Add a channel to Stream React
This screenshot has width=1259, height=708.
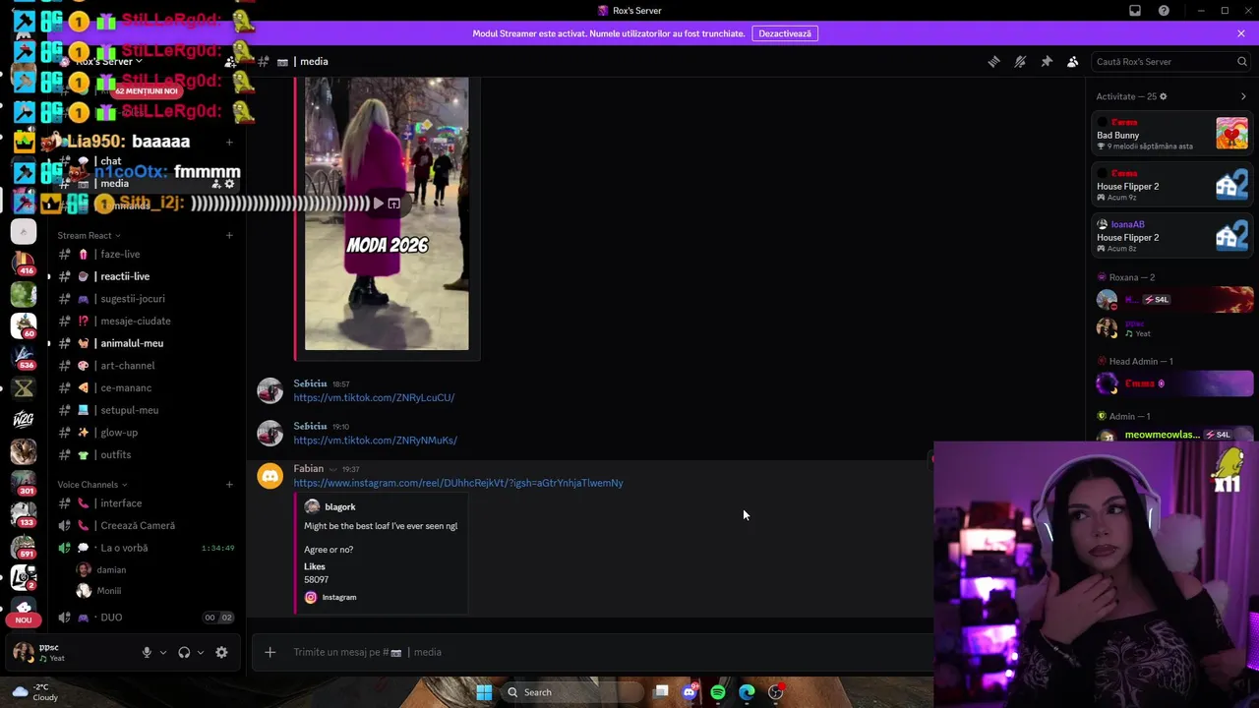coord(229,235)
